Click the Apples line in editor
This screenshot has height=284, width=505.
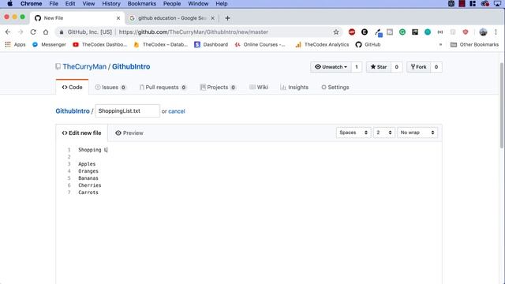tap(87, 164)
